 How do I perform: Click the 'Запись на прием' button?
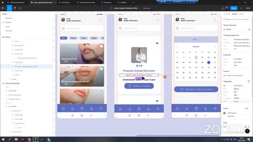click(139, 86)
